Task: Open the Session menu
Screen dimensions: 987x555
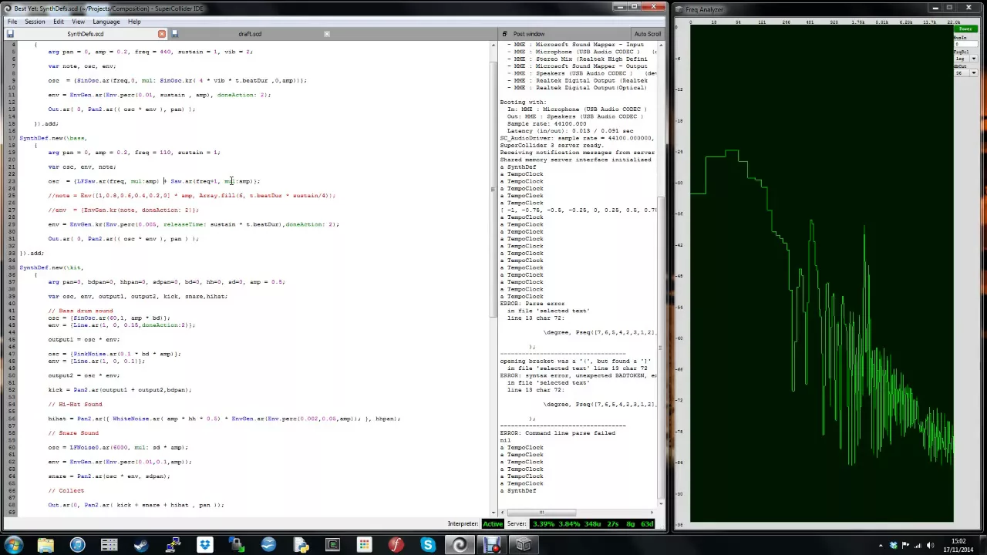Action: coord(35,22)
